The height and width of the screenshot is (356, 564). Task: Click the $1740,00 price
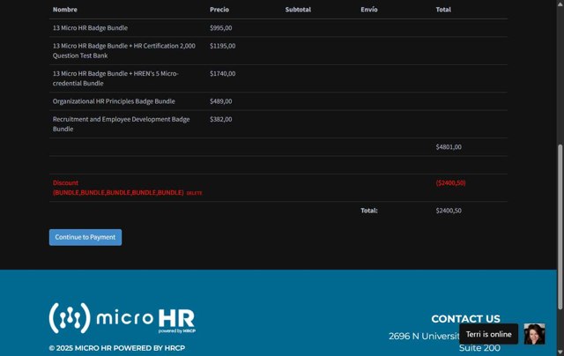[x=223, y=73]
